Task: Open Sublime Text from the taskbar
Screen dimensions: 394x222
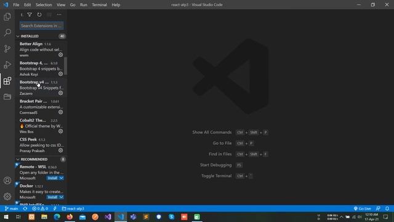Action: (146, 216)
